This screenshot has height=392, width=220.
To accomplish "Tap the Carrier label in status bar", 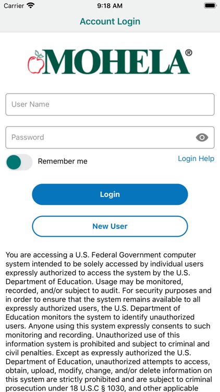I will [14, 6].
